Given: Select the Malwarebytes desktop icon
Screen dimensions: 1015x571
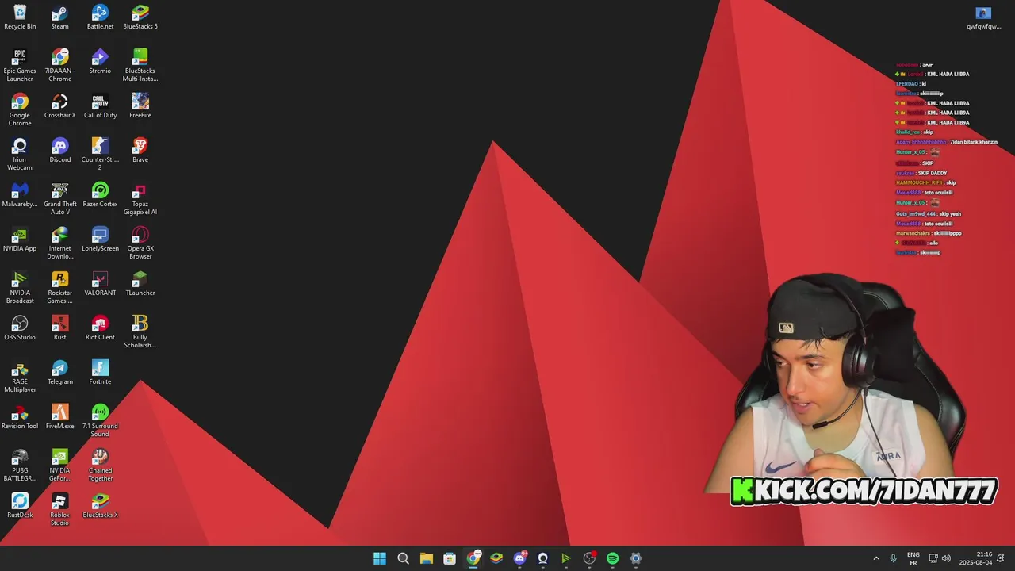Looking at the screenshot, I should pyautogui.click(x=20, y=195).
